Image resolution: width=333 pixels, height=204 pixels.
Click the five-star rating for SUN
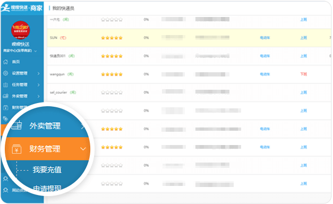click(112, 38)
